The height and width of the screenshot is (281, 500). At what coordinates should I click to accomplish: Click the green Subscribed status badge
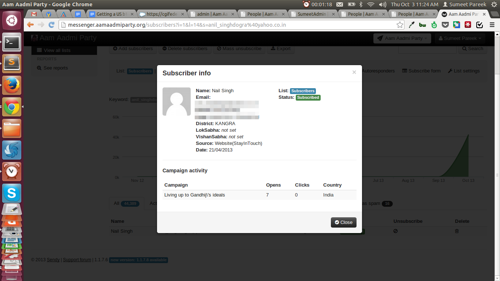point(308,98)
